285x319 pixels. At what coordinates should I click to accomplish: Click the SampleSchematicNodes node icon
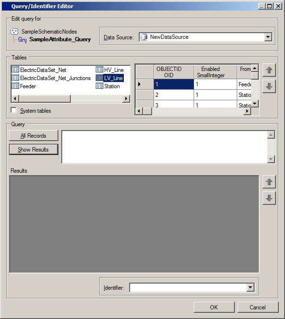(14, 32)
